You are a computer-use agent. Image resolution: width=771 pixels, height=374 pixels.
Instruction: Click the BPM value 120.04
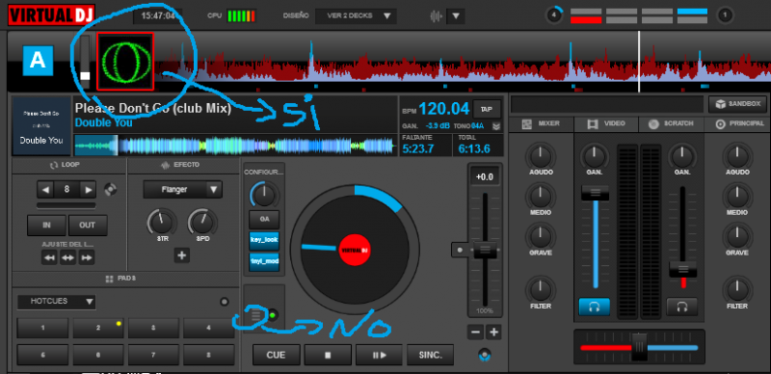(444, 109)
